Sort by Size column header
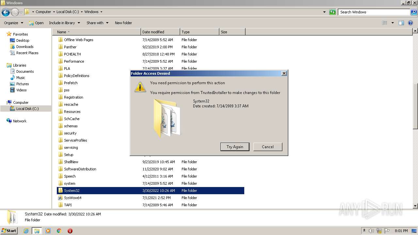The height and width of the screenshot is (235, 418). [232, 32]
